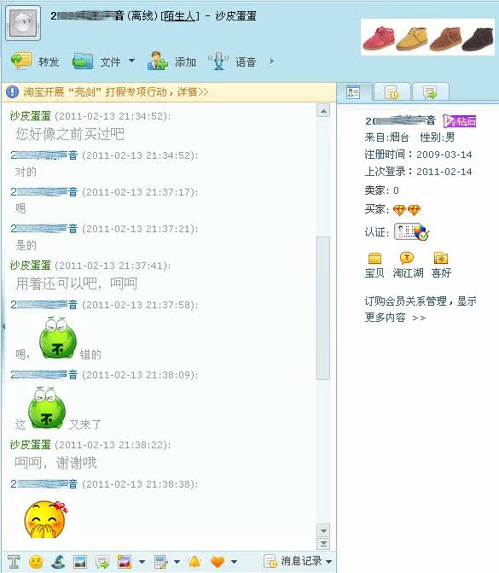Viewport: 499px width, 573px height.
Task: Click the screenshot capture icon
Action: [x=125, y=562]
